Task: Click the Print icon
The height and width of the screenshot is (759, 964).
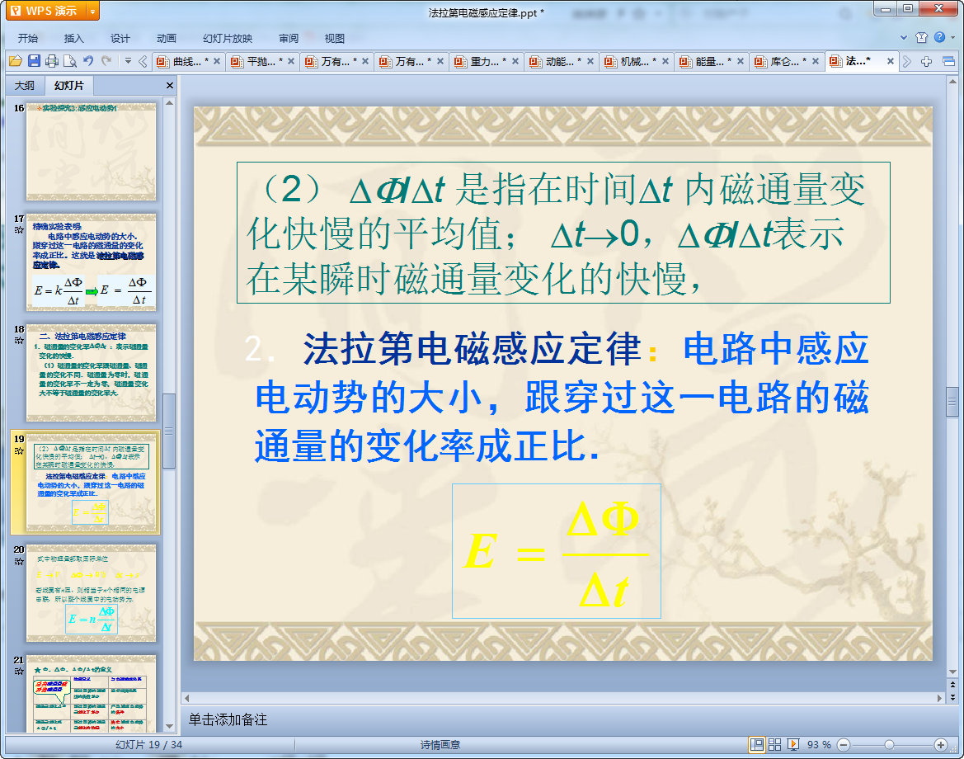Action: pyautogui.click(x=52, y=61)
